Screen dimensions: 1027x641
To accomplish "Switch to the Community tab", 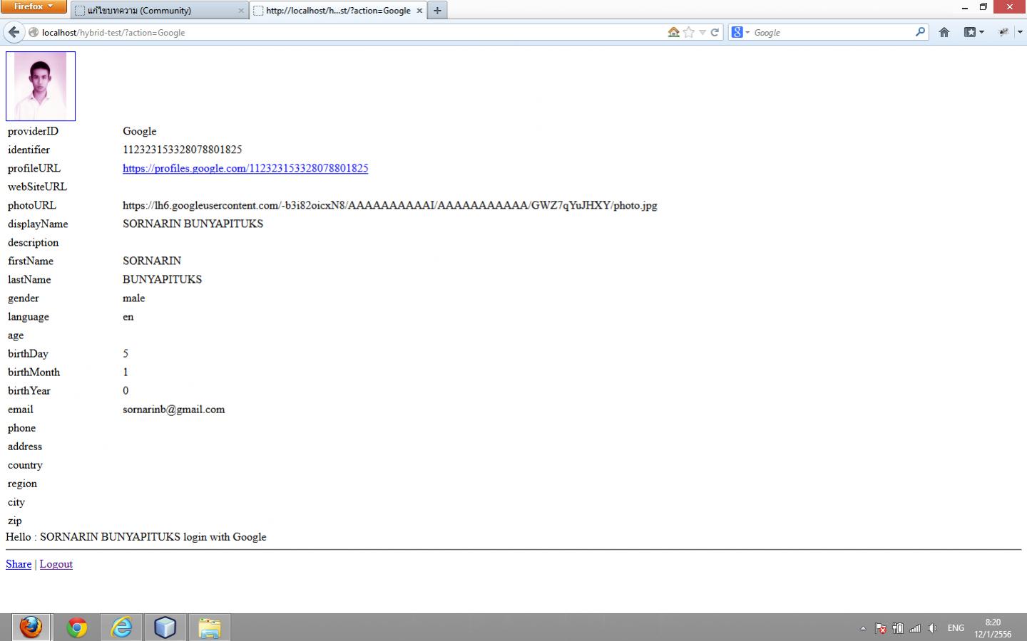I will [159, 11].
